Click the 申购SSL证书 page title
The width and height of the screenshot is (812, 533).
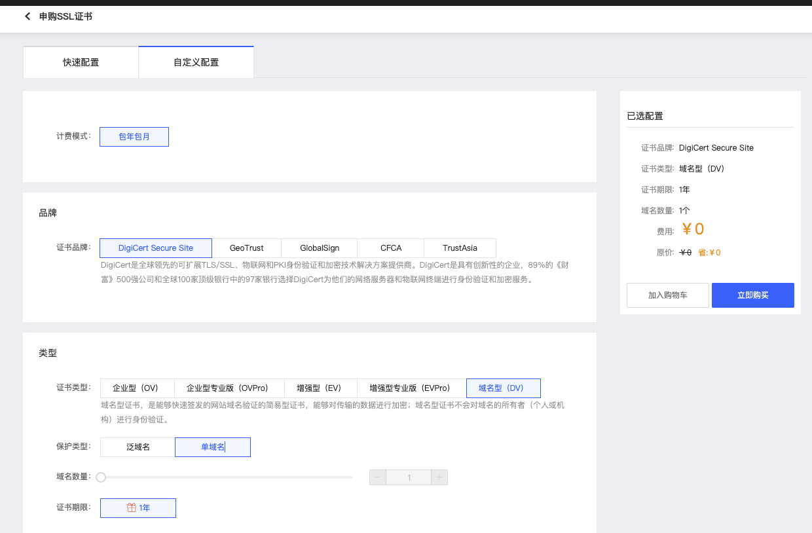65,16
